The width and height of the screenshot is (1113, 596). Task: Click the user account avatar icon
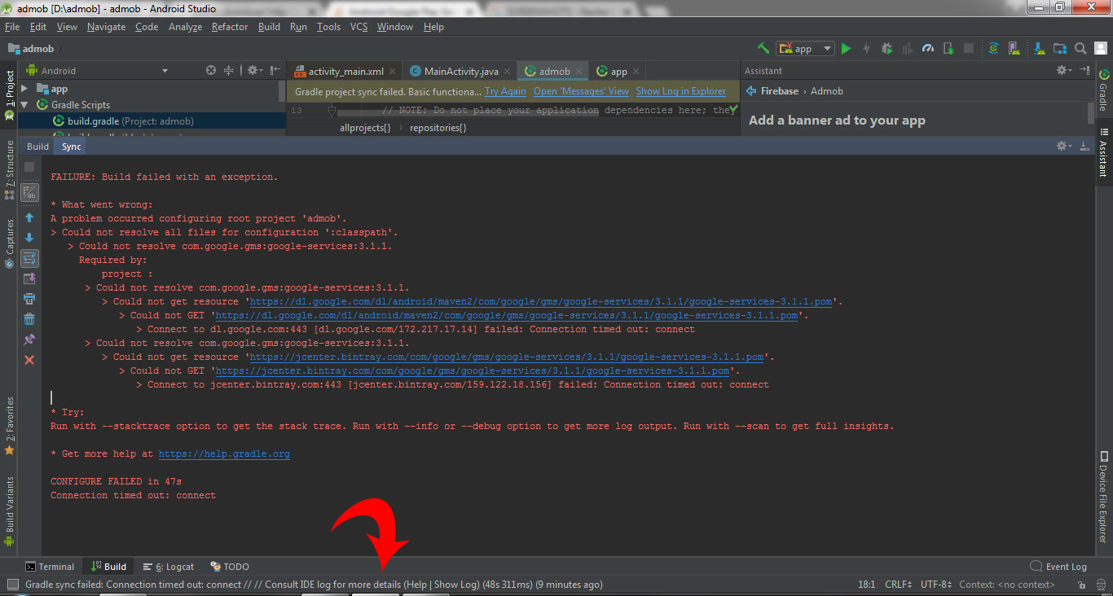[x=1100, y=49]
